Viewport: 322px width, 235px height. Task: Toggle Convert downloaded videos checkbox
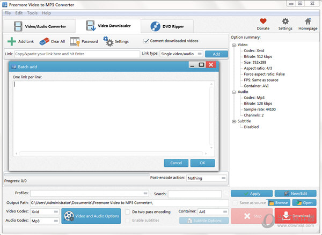click(x=146, y=41)
